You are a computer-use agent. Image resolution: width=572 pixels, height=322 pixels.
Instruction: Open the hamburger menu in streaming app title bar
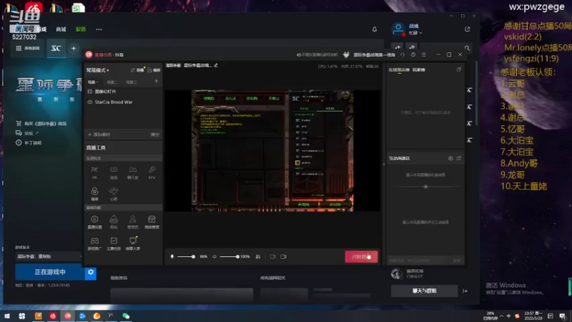[424, 55]
